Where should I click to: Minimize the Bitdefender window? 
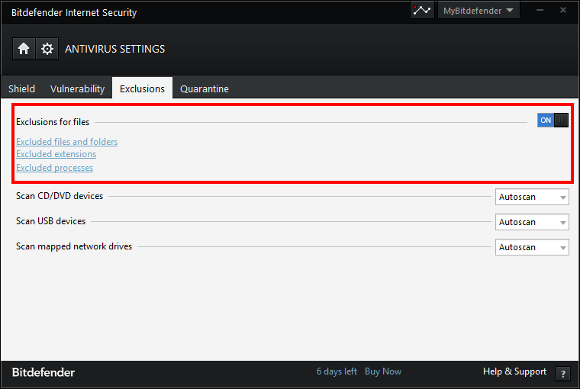coord(543,10)
